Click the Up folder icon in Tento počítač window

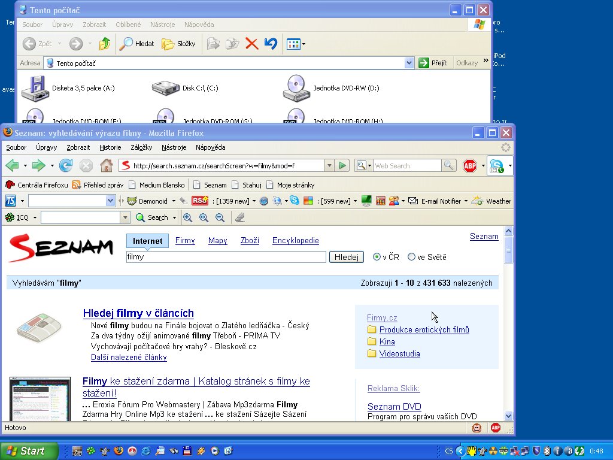click(104, 43)
